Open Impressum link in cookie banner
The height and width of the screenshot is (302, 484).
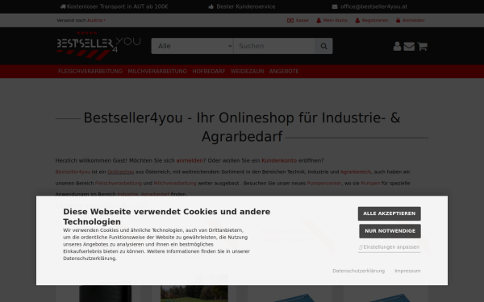tap(407, 271)
